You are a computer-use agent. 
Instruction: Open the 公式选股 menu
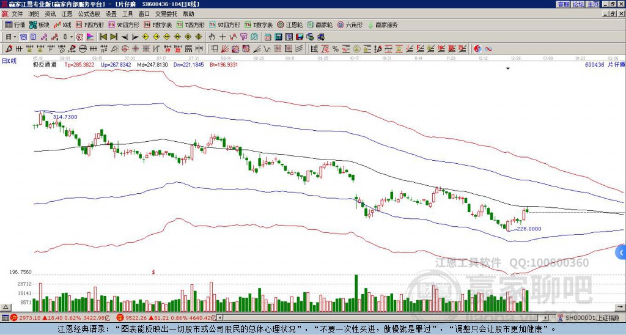(x=89, y=14)
